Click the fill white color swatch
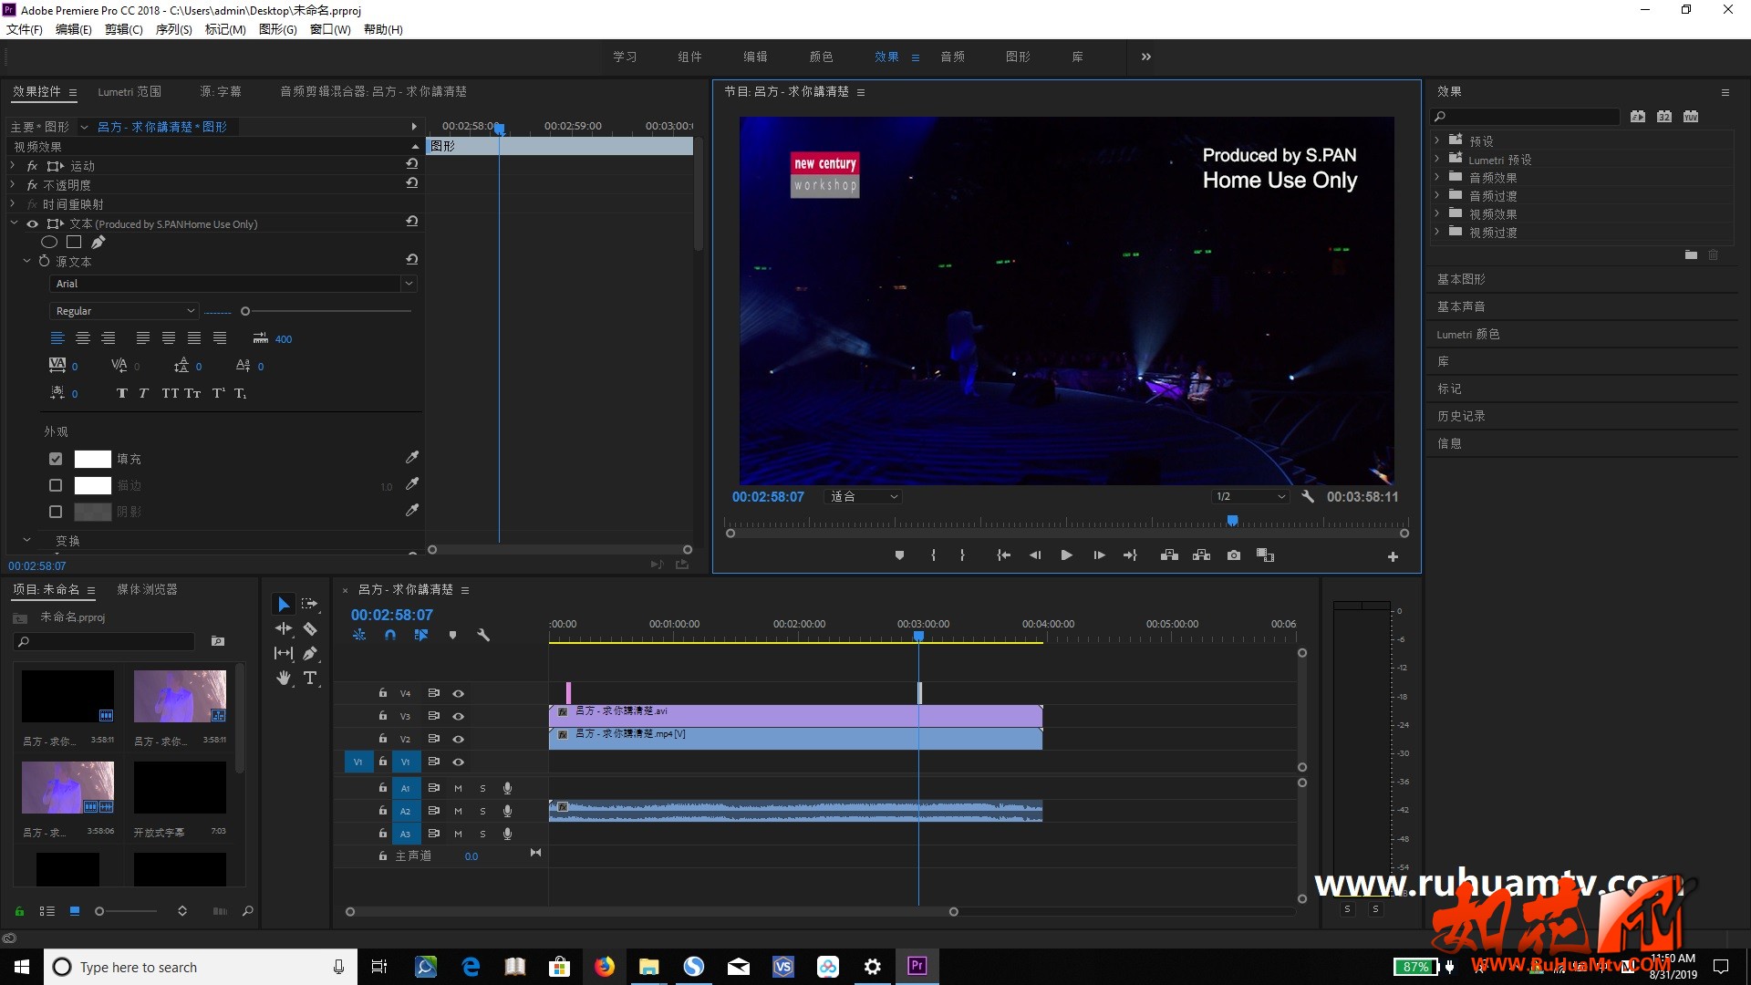The image size is (1751, 985). click(92, 459)
